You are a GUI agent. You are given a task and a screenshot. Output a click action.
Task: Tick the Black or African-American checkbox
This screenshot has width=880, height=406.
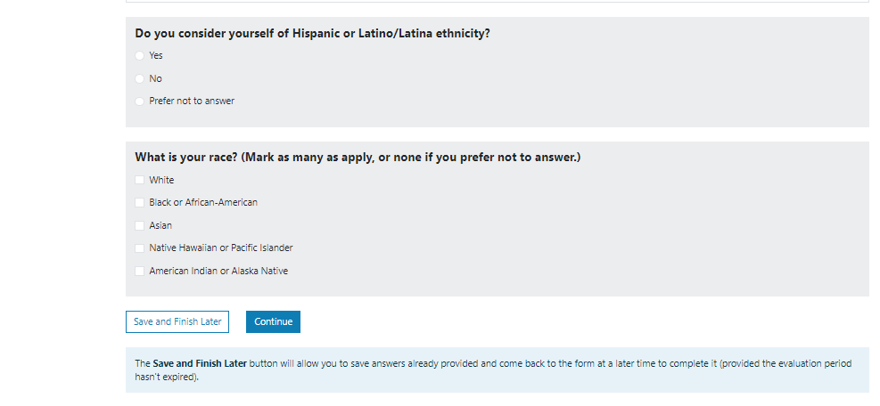point(139,203)
